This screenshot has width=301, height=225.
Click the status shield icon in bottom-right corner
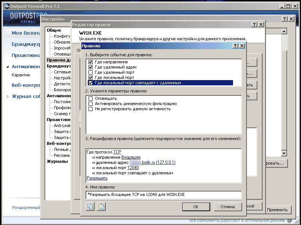[290, 221]
